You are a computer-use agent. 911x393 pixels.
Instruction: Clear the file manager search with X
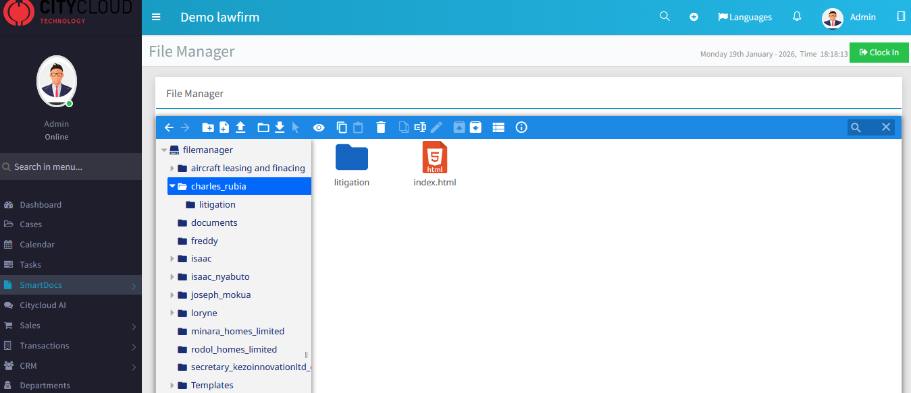[886, 127]
